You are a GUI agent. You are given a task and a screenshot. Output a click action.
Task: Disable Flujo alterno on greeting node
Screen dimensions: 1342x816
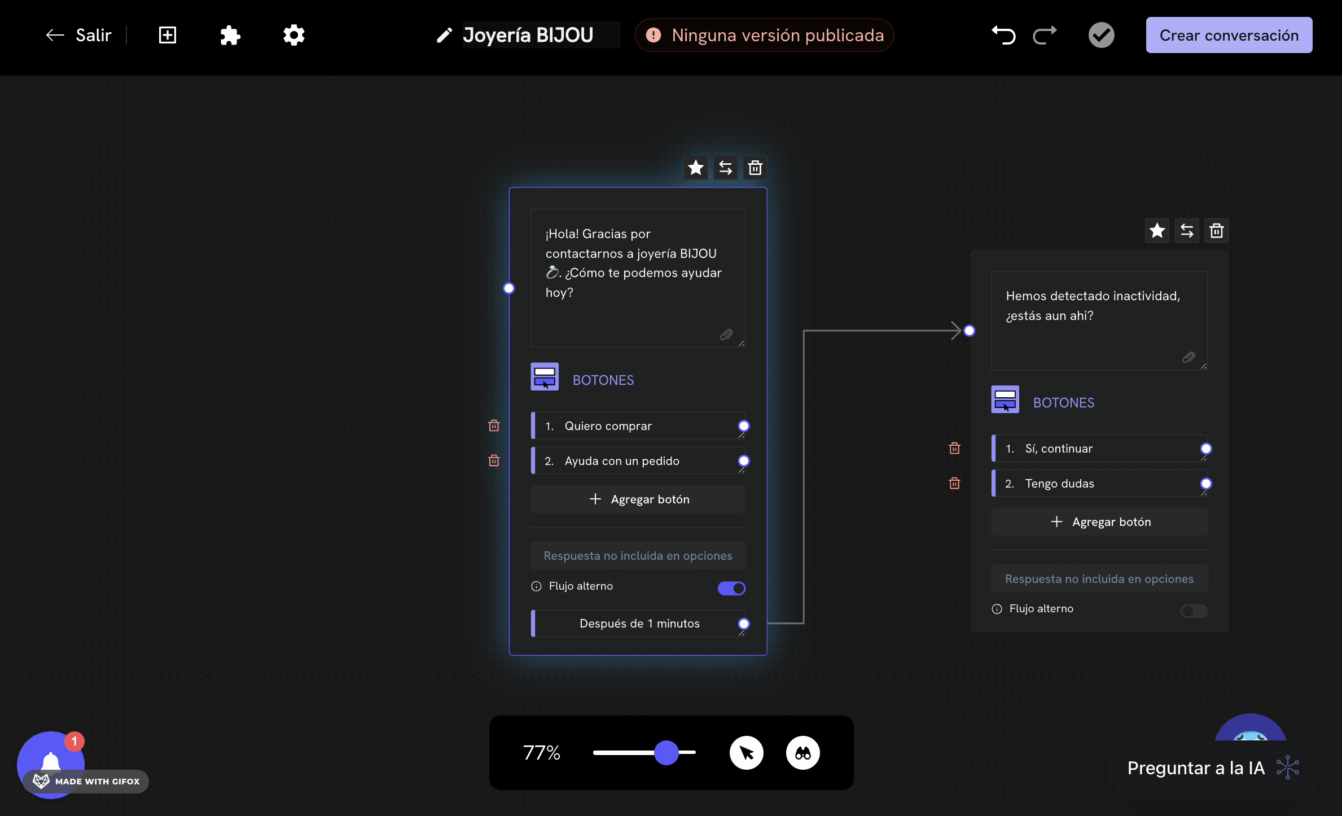pyautogui.click(x=731, y=588)
